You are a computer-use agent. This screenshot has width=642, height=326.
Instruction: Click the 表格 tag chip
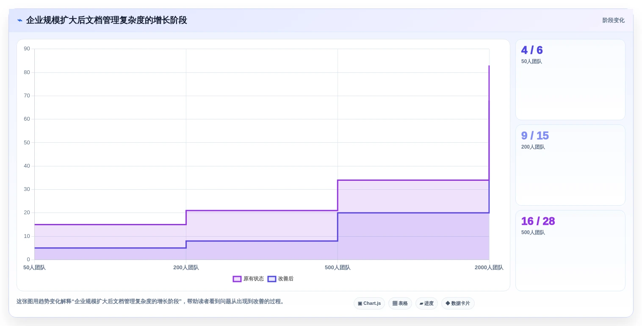400,303
